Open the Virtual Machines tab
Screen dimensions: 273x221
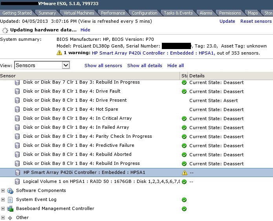click(x=79, y=13)
